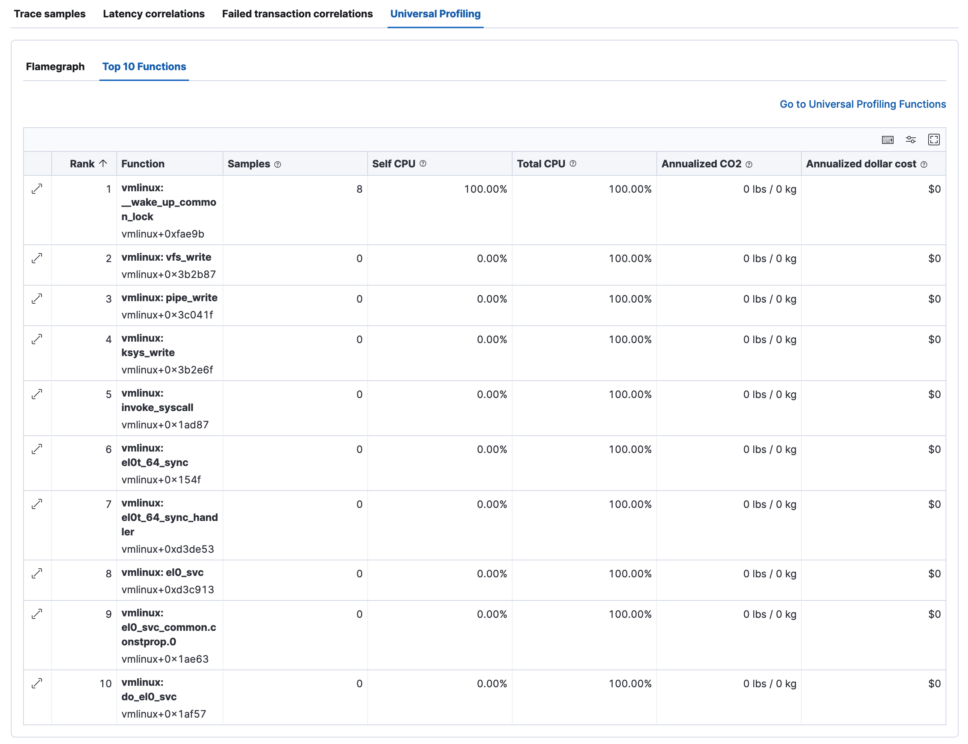Show Total CPU help icon

tap(573, 164)
